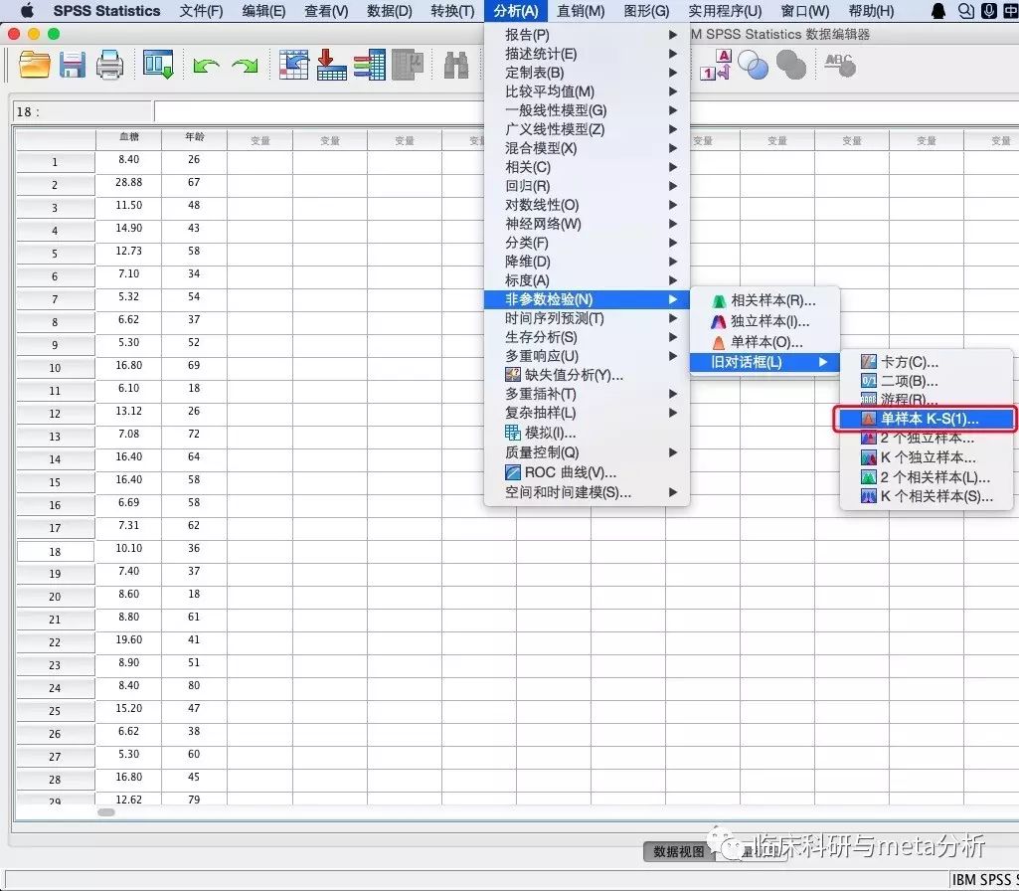The width and height of the screenshot is (1019, 891).
Task: Choose 模拟(I)... from the Analyze menu
Action: pos(587,433)
